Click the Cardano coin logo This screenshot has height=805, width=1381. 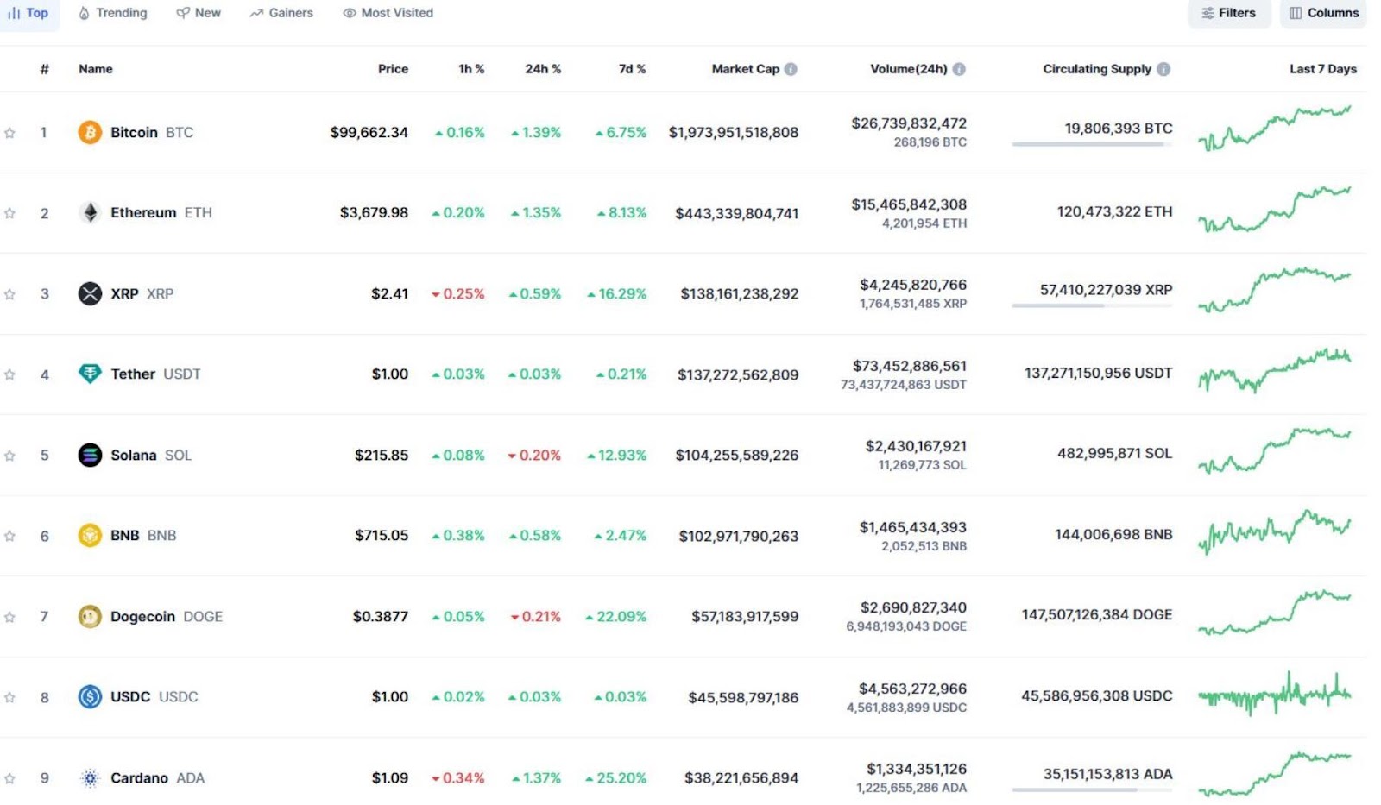[90, 777]
